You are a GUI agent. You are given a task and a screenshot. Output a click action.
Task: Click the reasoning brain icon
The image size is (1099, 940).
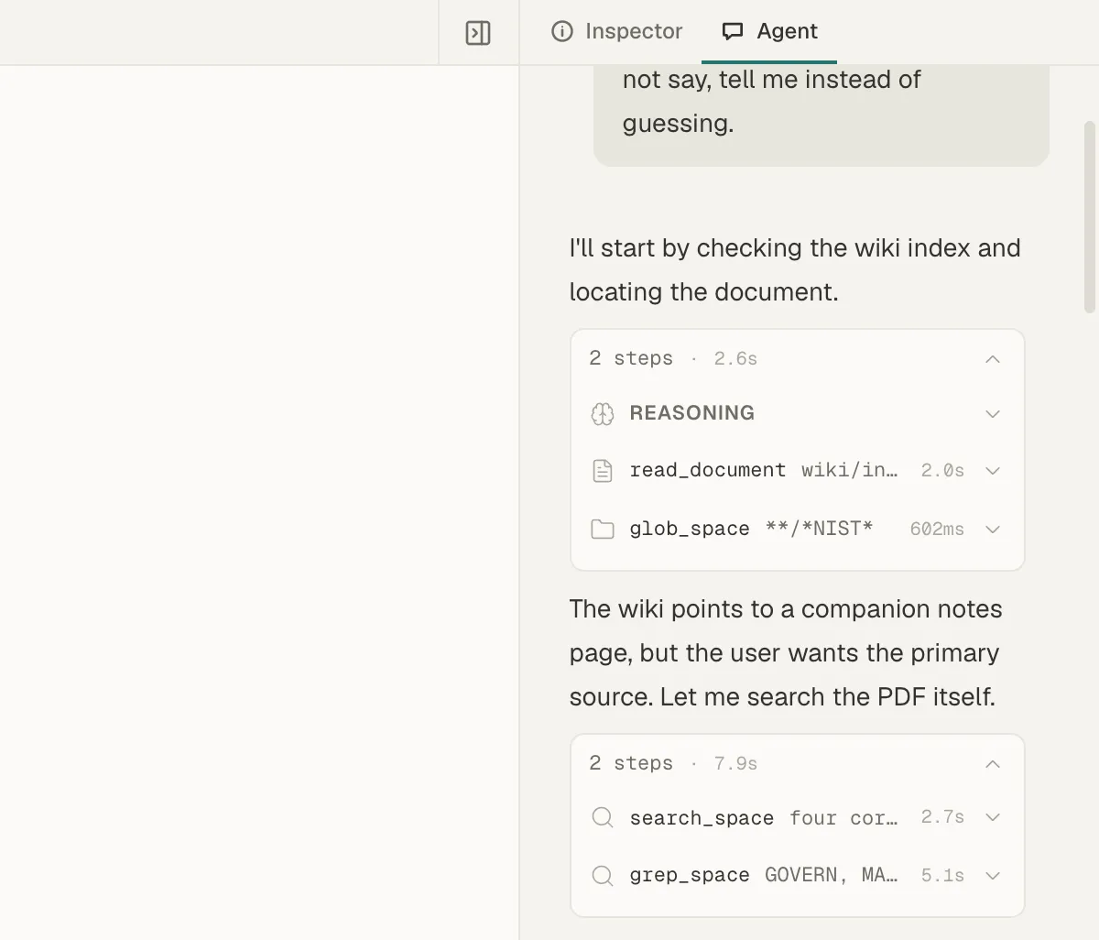click(x=603, y=414)
